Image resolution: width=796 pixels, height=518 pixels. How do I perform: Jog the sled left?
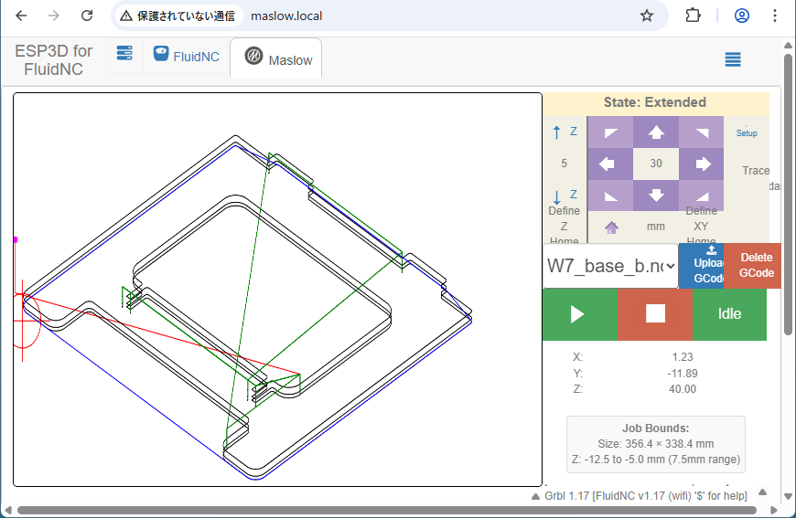(610, 164)
